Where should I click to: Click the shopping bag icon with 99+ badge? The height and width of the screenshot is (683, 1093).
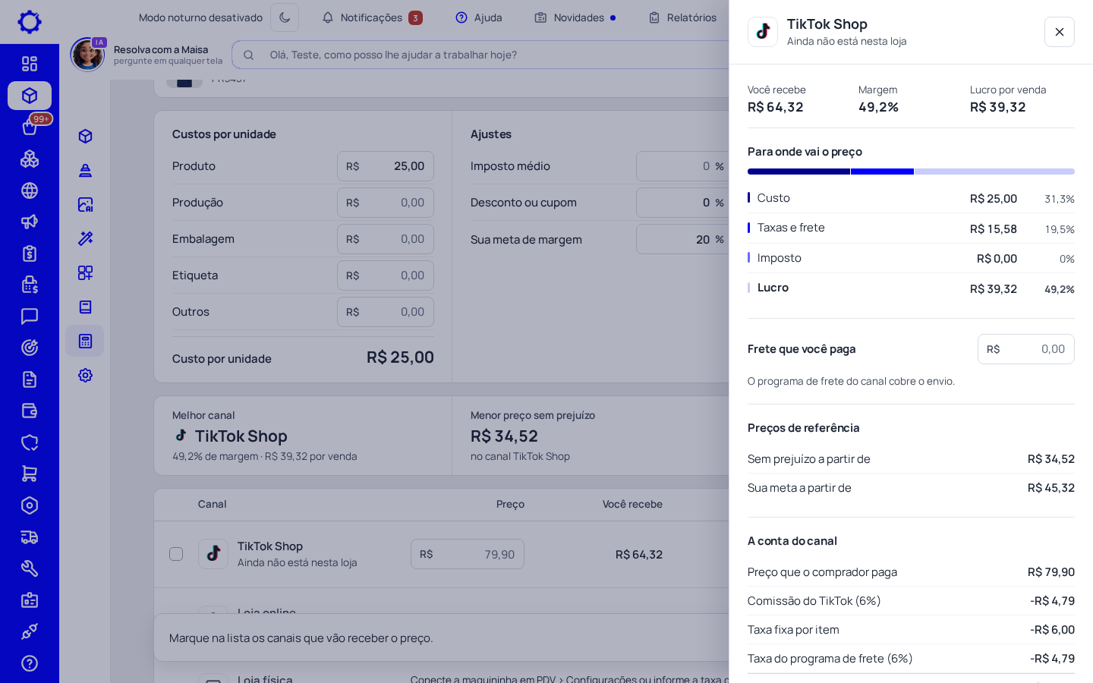pyautogui.click(x=30, y=127)
